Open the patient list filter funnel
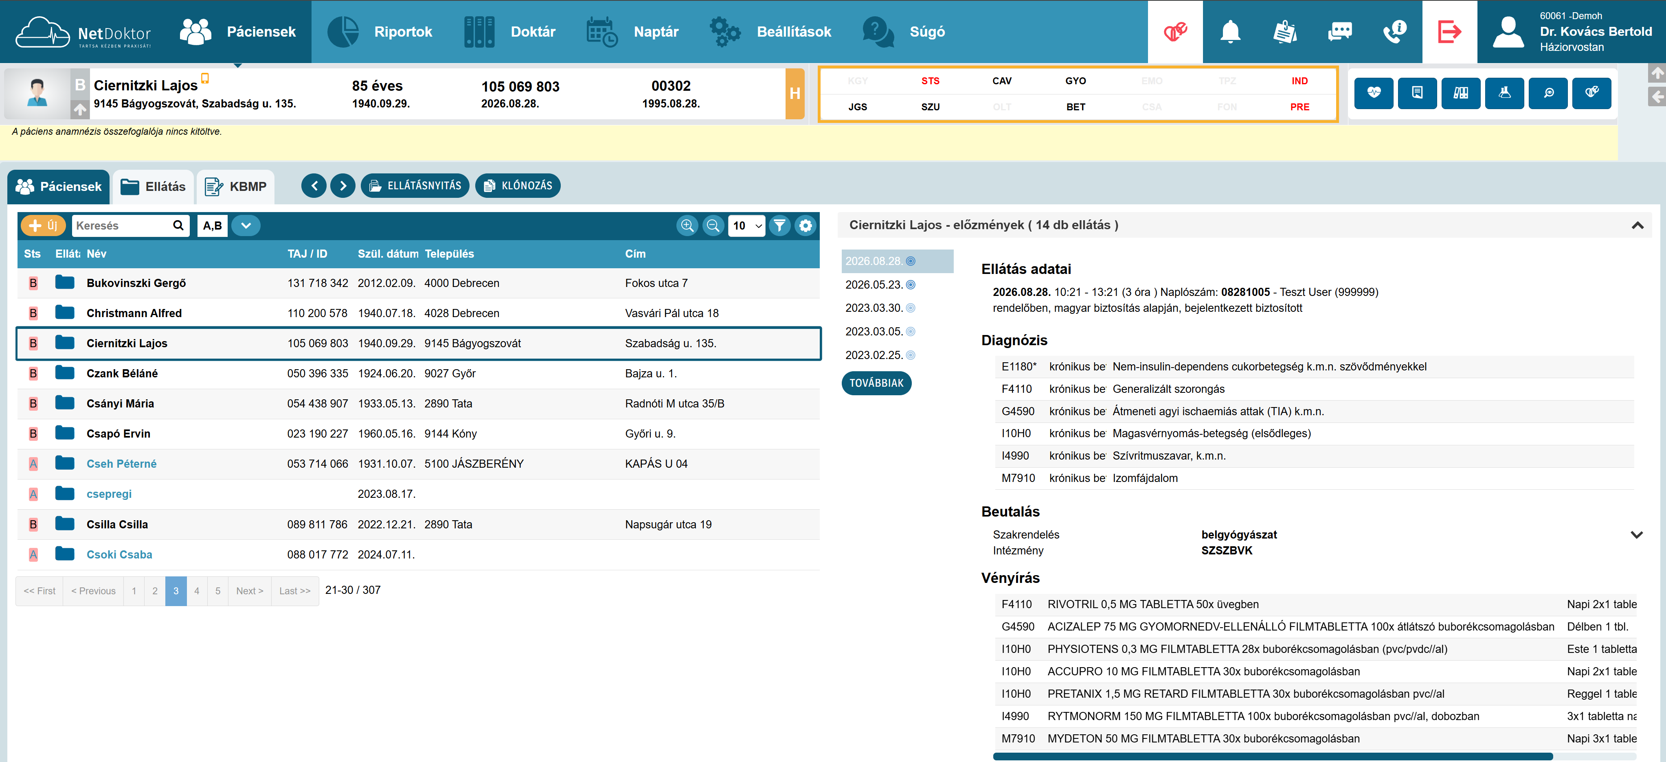This screenshot has width=1666, height=762. click(780, 226)
